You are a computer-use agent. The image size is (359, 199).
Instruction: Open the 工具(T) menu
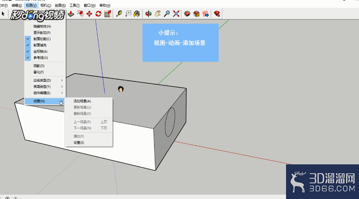74,5
